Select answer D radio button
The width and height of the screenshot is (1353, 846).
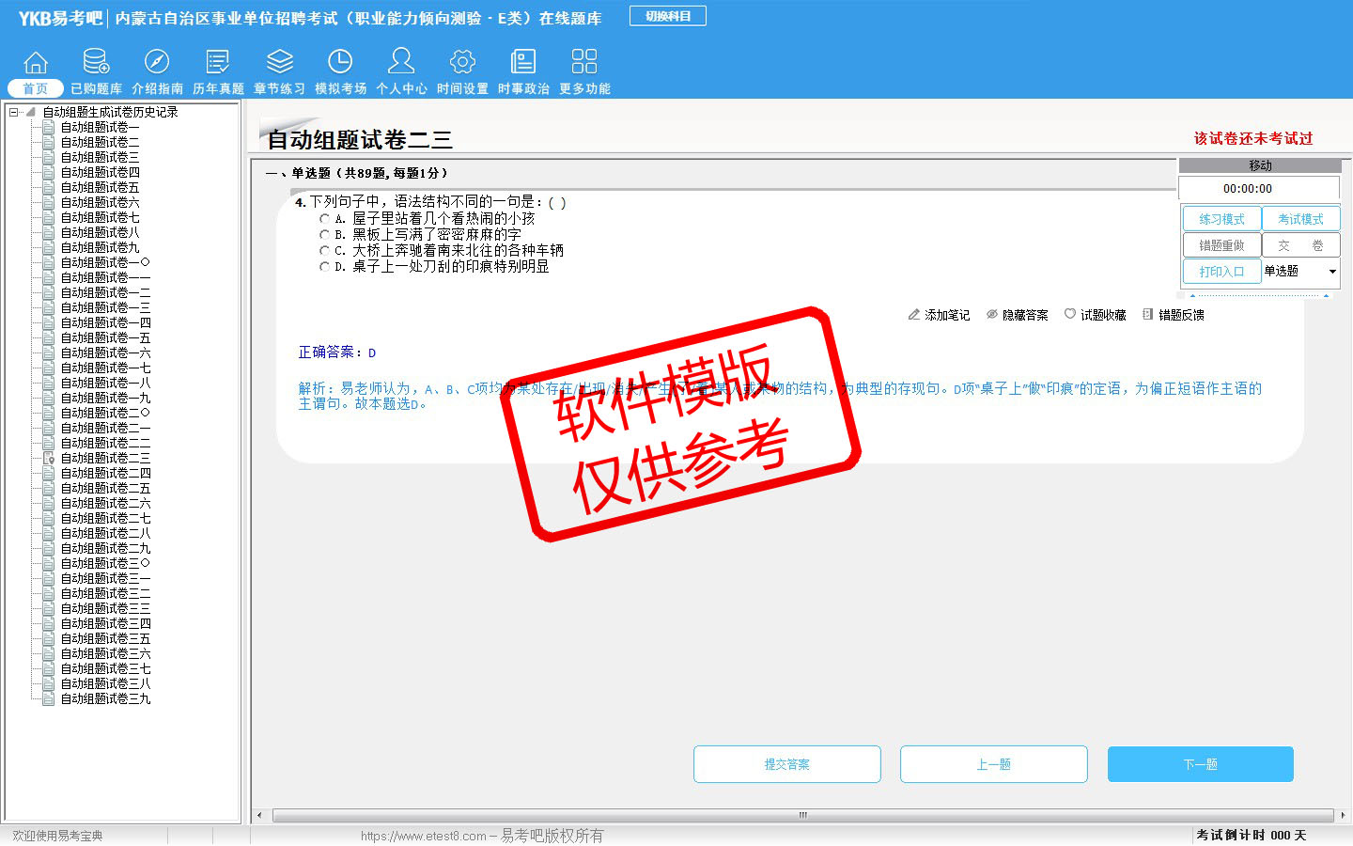click(x=324, y=267)
